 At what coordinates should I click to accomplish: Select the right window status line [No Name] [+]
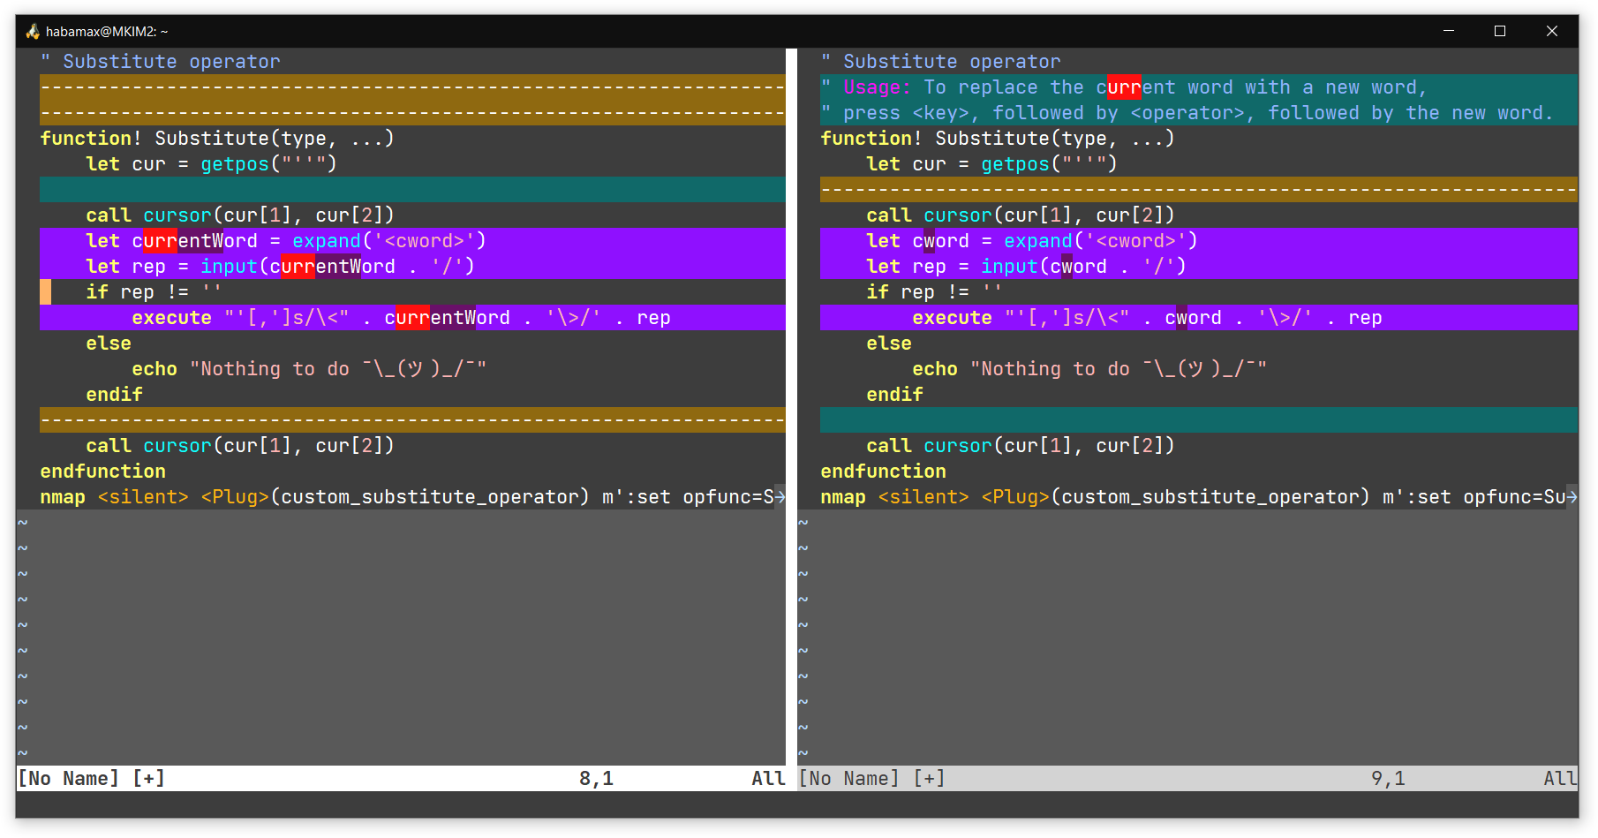click(871, 778)
